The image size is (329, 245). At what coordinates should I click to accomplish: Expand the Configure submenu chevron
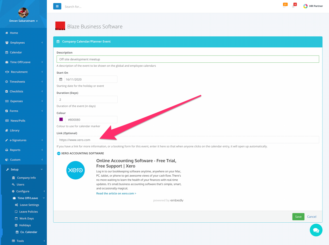[44, 191]
